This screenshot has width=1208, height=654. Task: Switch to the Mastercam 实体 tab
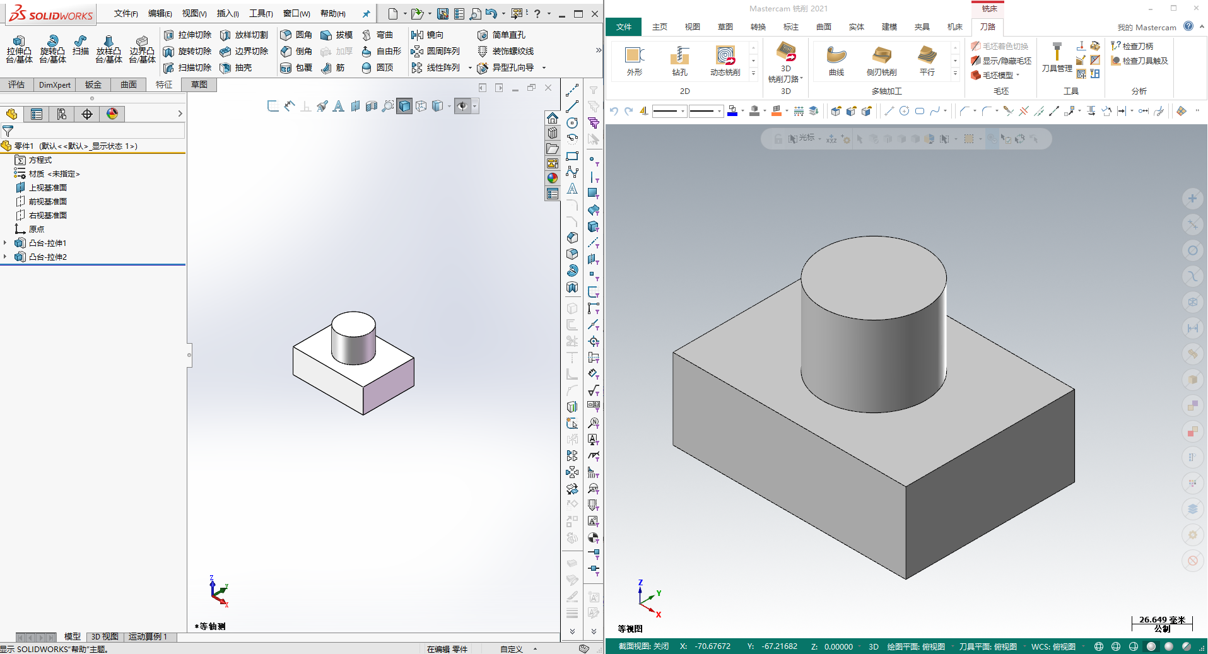point(857,26)
